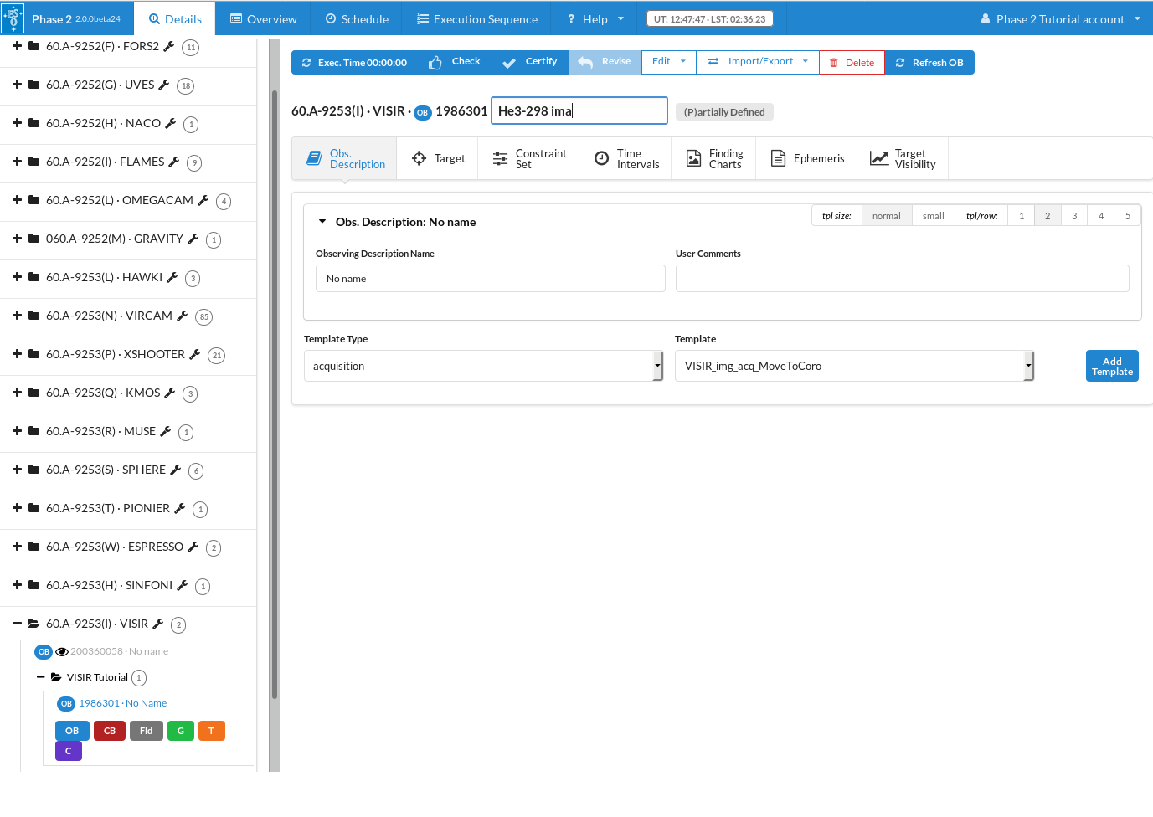Click the eye icon beside OB 200360058

click(x=61, y=651)
